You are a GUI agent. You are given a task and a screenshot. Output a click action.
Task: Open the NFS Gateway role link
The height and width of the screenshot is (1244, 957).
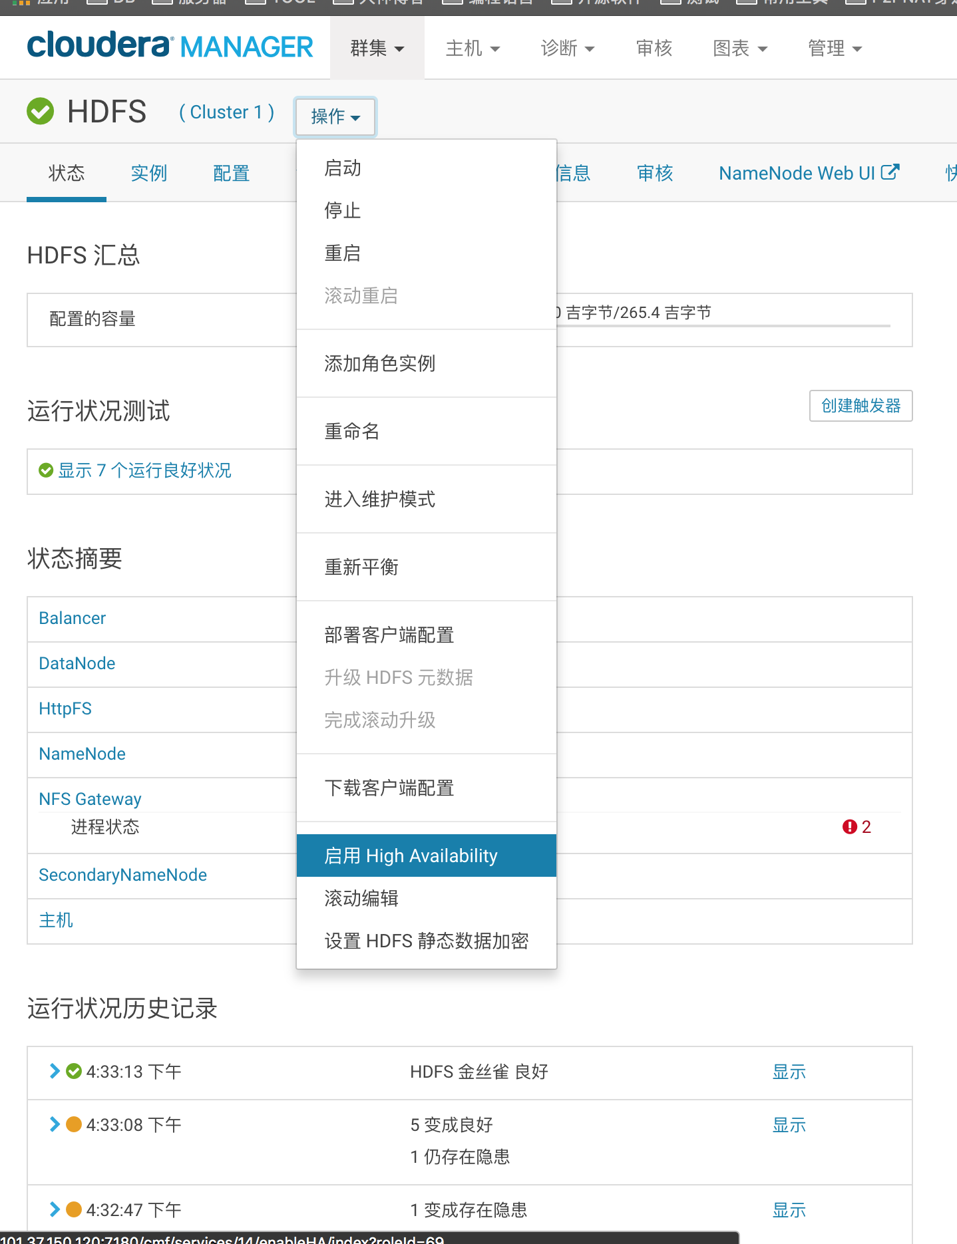pos(90,799)
